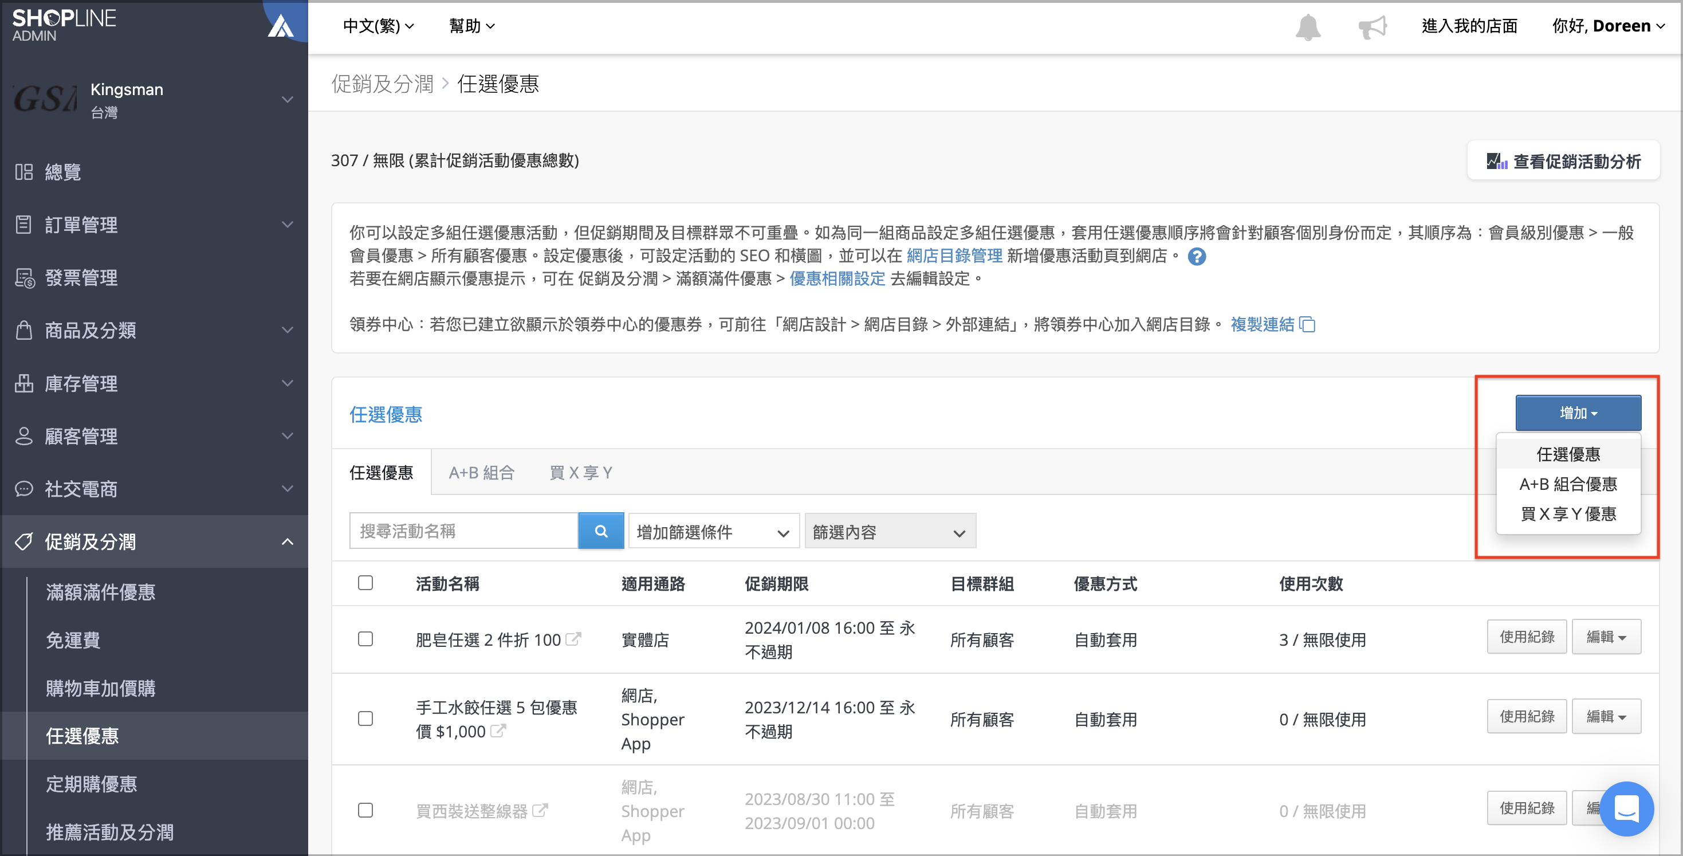1683x856 pixels.
Task: Select the 任選優惠 tab above the search box
Action: pyautogui.click(x=382, y=473)
